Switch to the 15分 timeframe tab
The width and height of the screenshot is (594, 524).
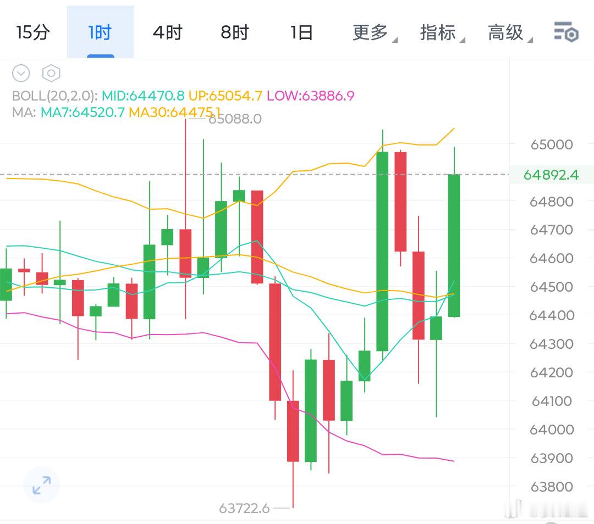[x=33, y=32]
